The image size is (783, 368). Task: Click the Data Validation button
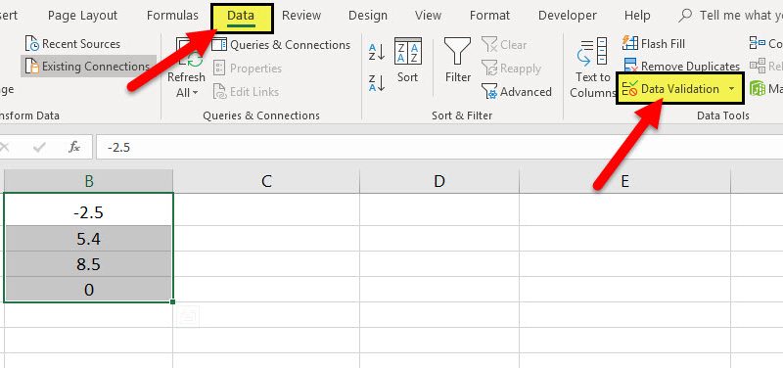(x=671, y=89)
